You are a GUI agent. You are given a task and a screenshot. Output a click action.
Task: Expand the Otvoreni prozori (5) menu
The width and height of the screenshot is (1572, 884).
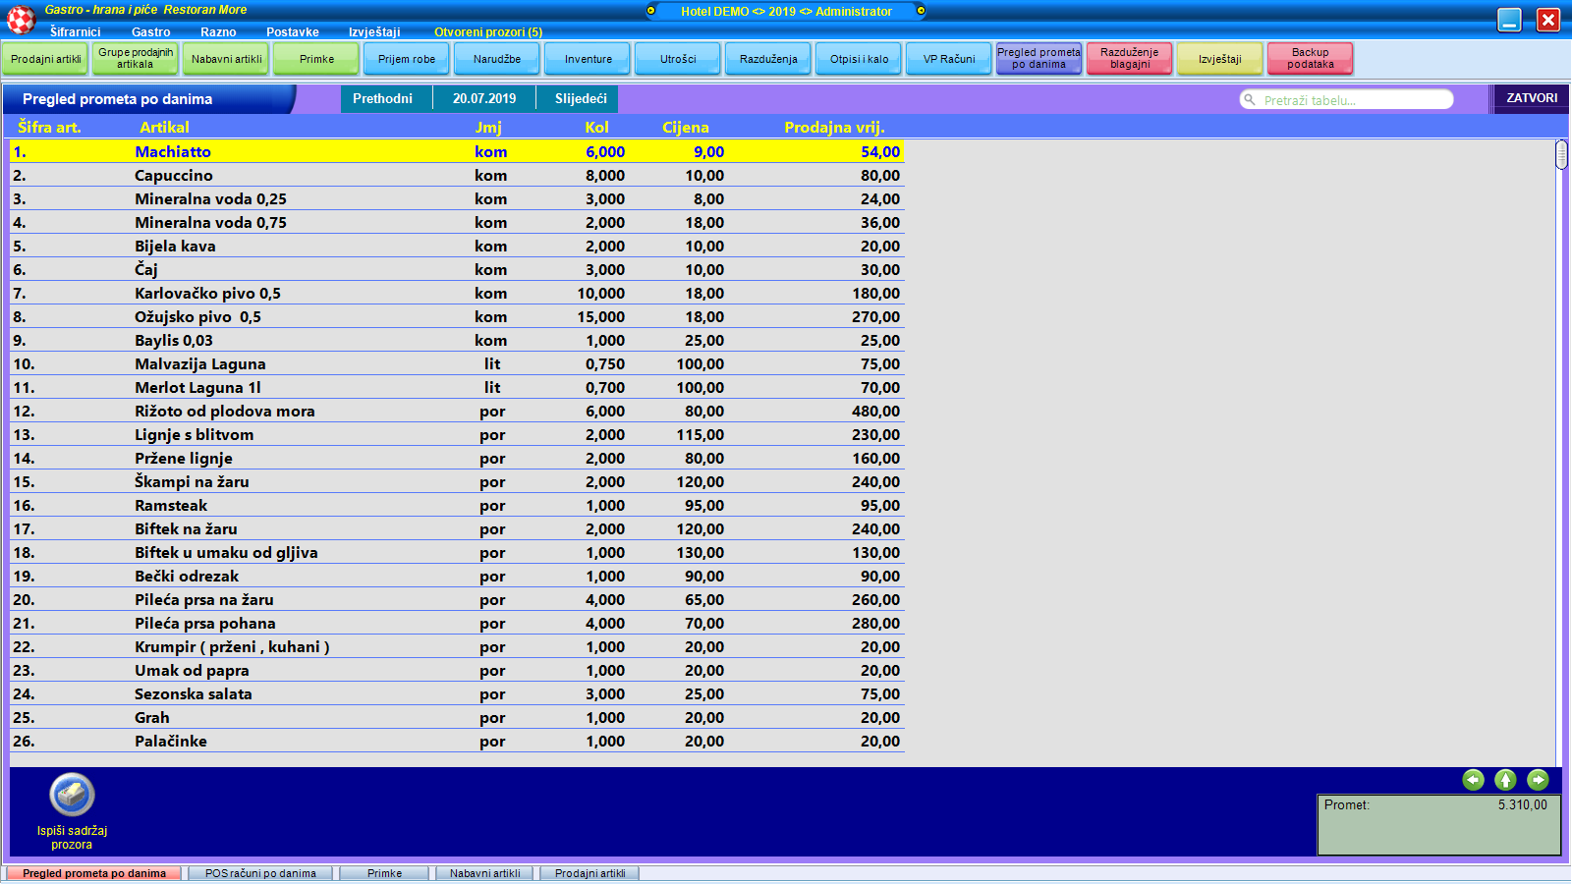coord(487,32)
